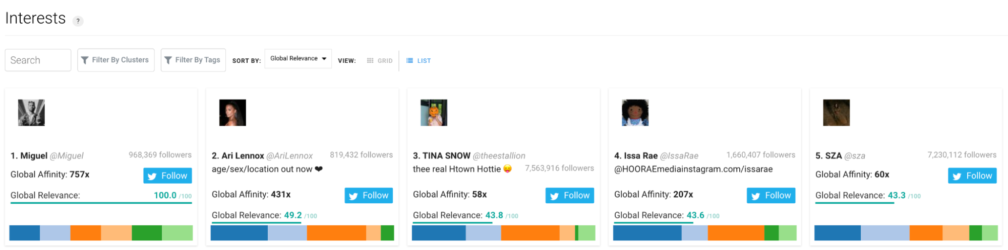Screen dimensions: 1008x250
Task: Open the Global Relevance sort dropdown
Action: (x=298, y=59)
